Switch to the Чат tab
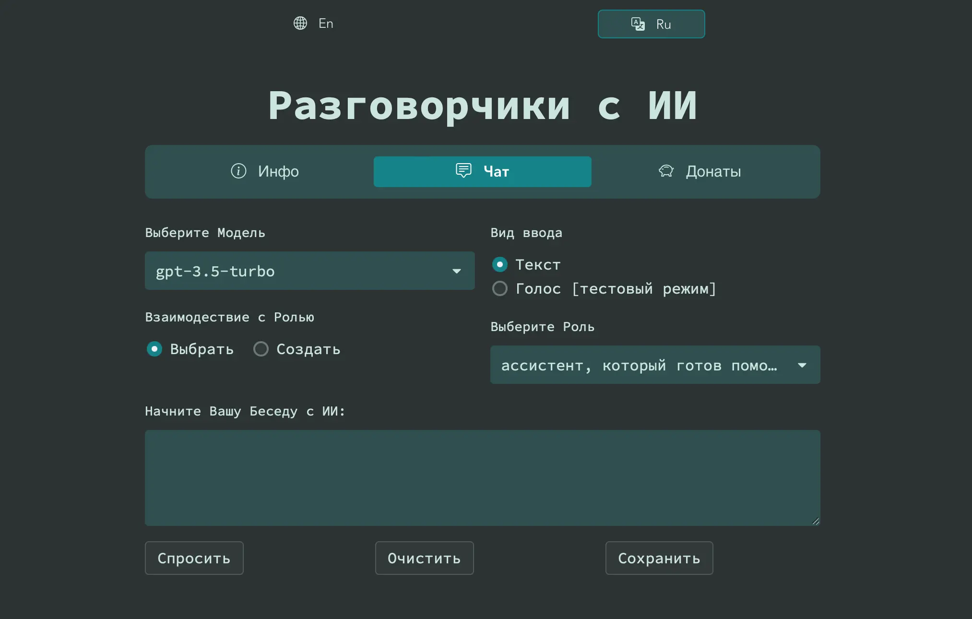 pos(482,171)
